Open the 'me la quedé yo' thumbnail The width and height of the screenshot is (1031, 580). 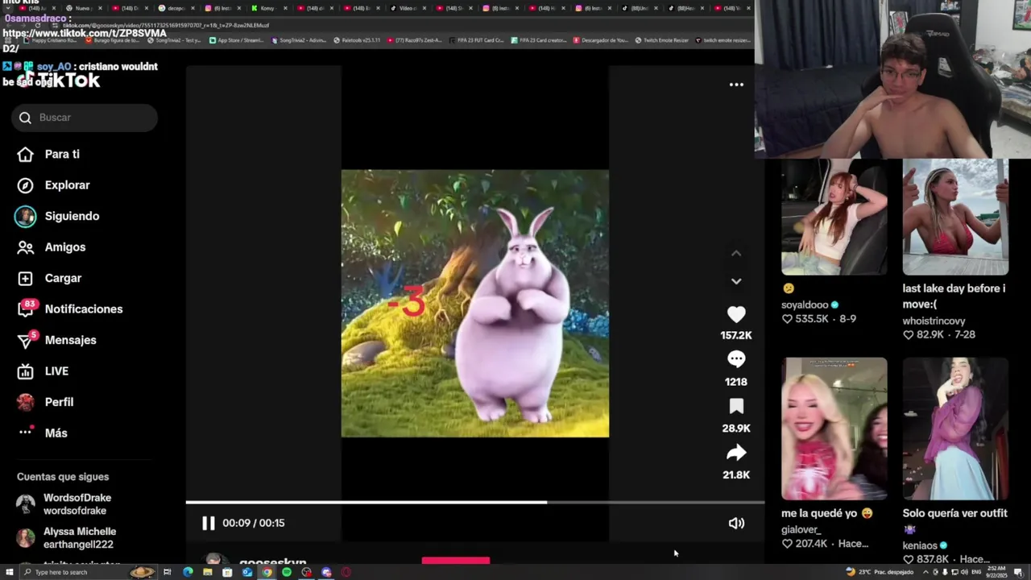834,429
